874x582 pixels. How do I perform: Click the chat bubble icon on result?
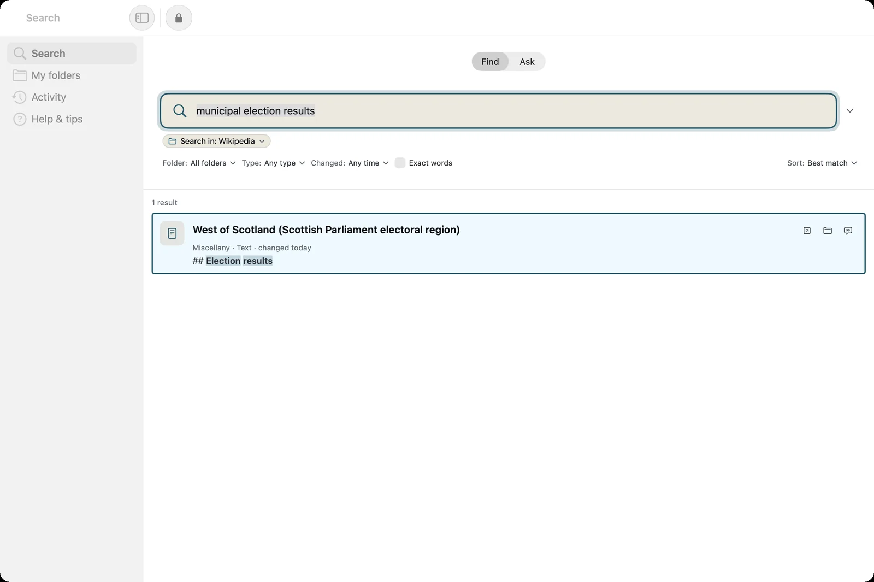848,231
